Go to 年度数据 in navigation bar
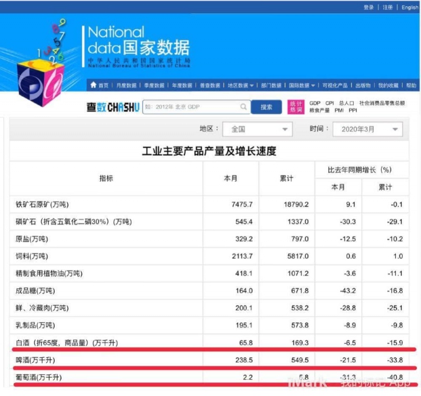This screenshot has height=396, width=421. tap(182, 85)
